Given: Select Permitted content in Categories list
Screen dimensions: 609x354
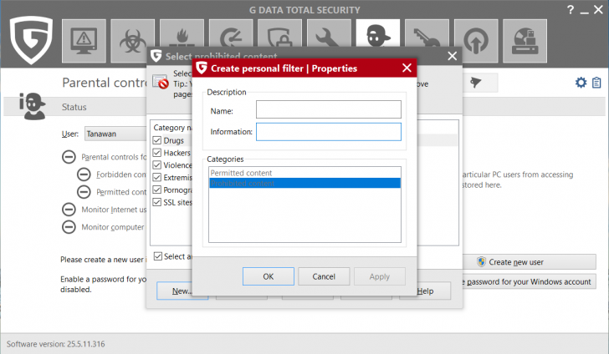Looking at the screenshot, I should 304,173.
